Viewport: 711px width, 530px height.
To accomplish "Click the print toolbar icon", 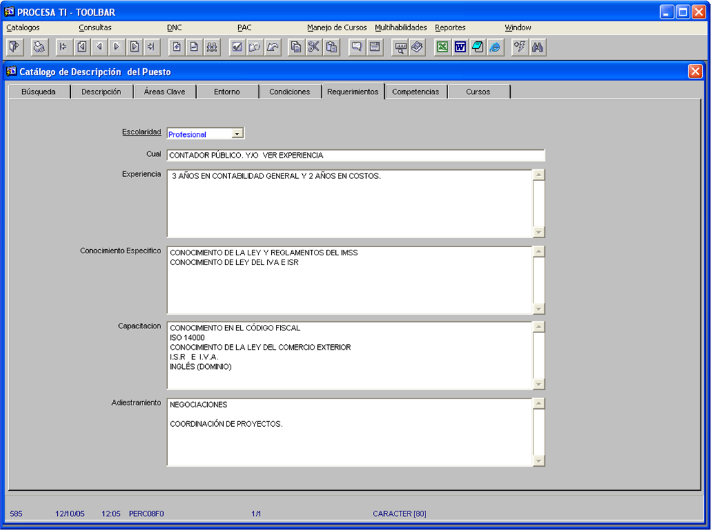I will click(39, 47).
